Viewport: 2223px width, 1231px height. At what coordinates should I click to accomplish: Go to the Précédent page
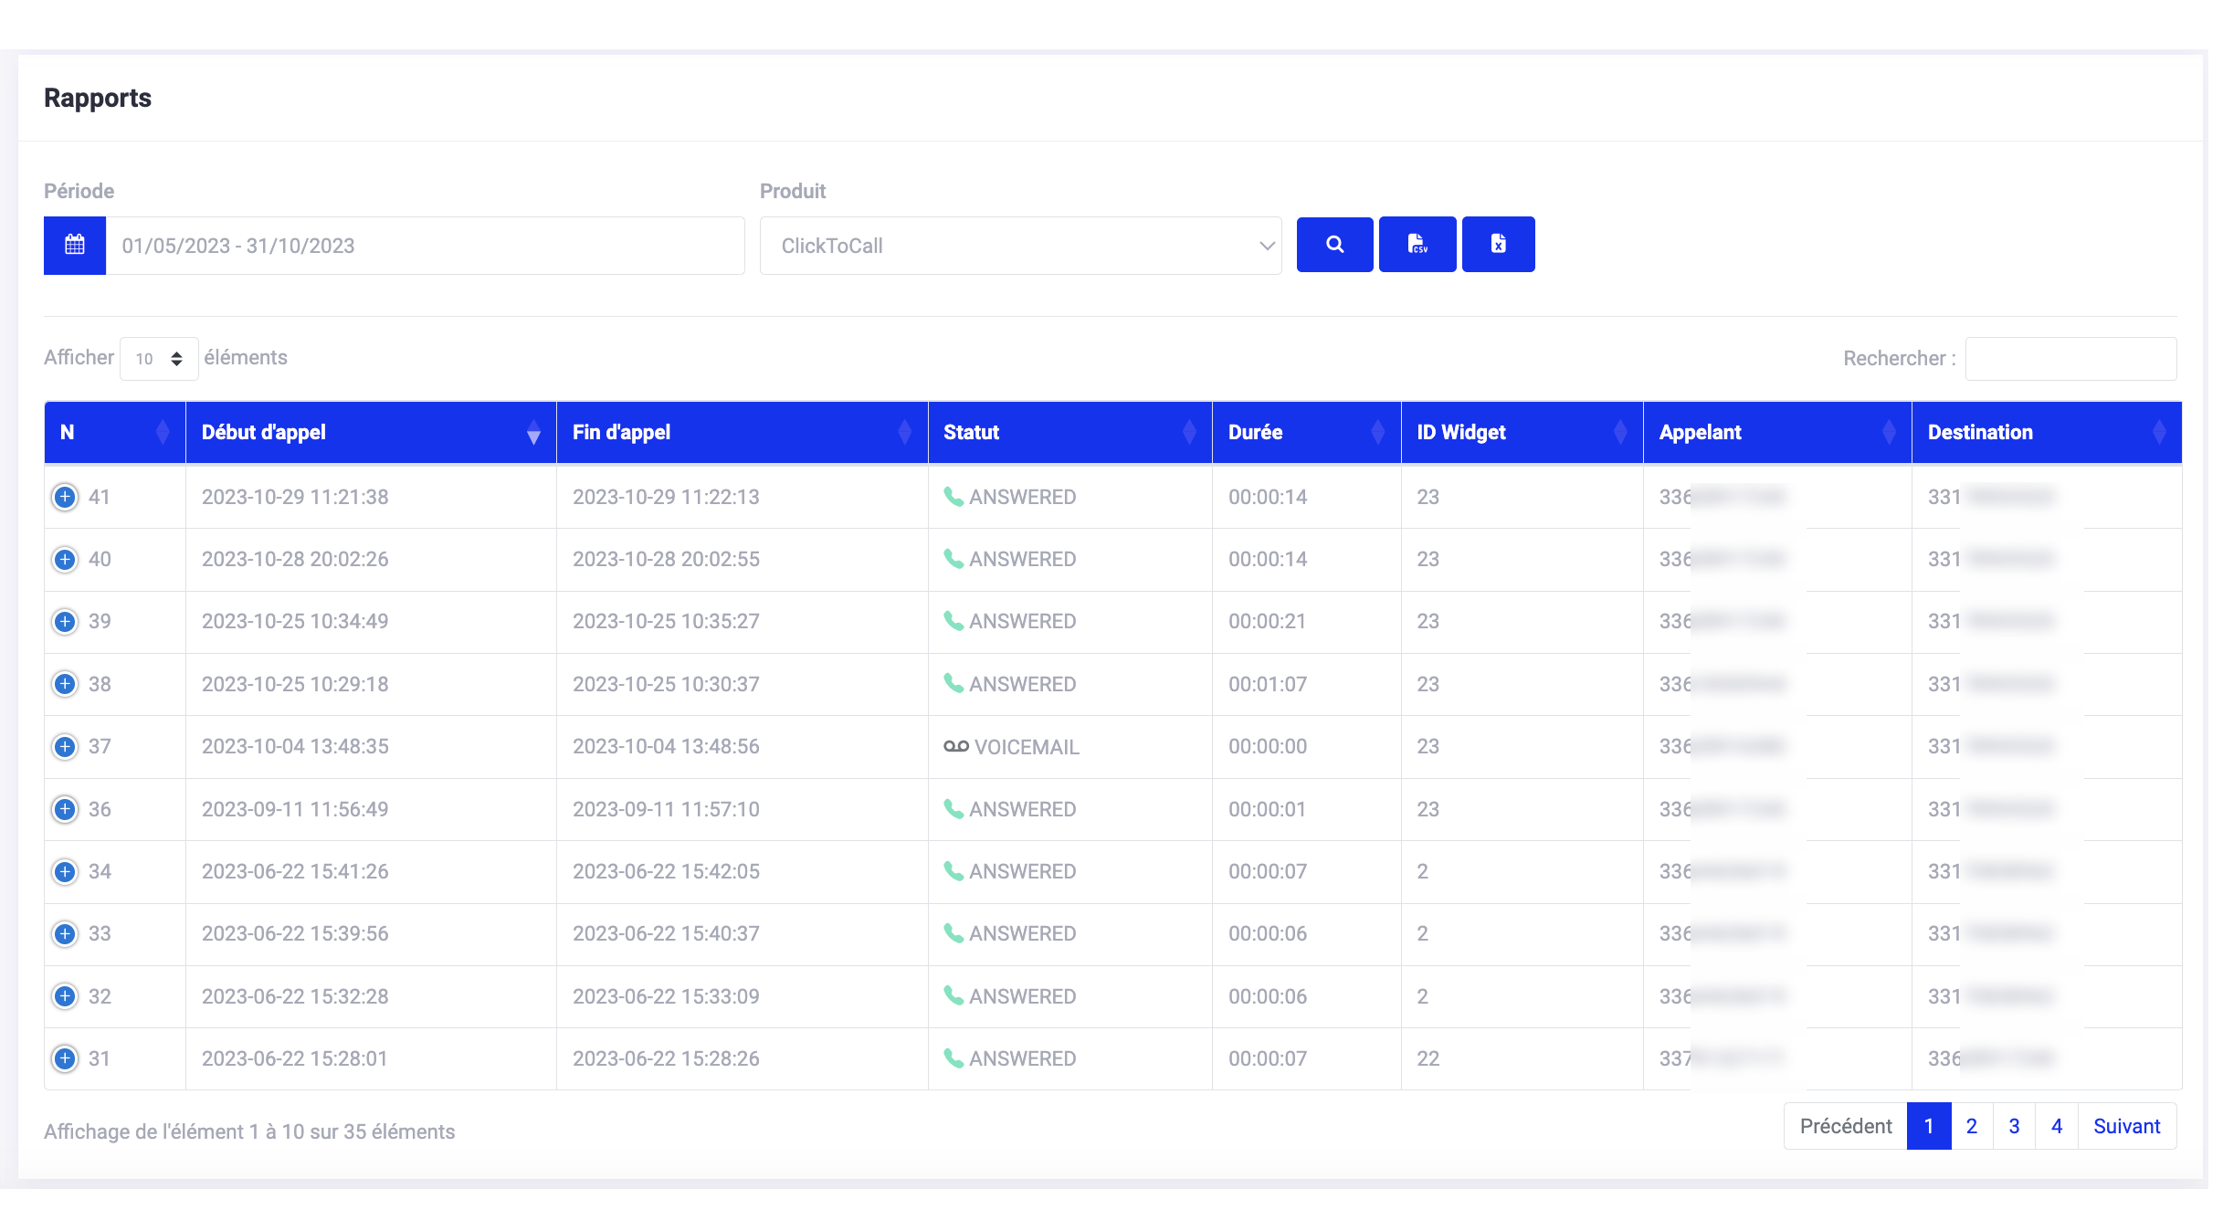[1846, 1126]
